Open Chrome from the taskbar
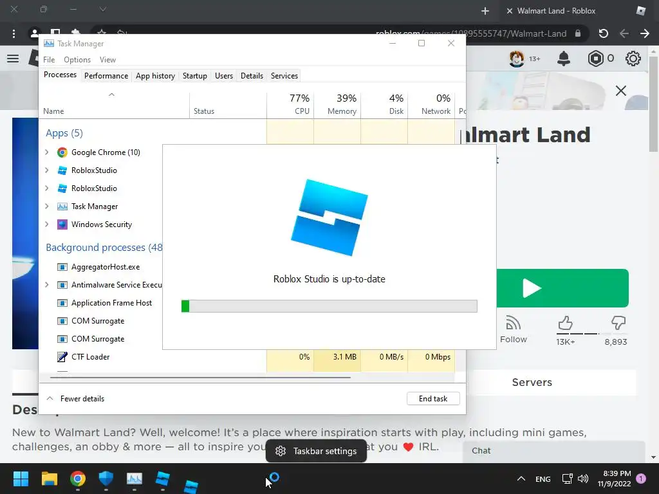Screen dimensions: 659x494 (78, 479)
